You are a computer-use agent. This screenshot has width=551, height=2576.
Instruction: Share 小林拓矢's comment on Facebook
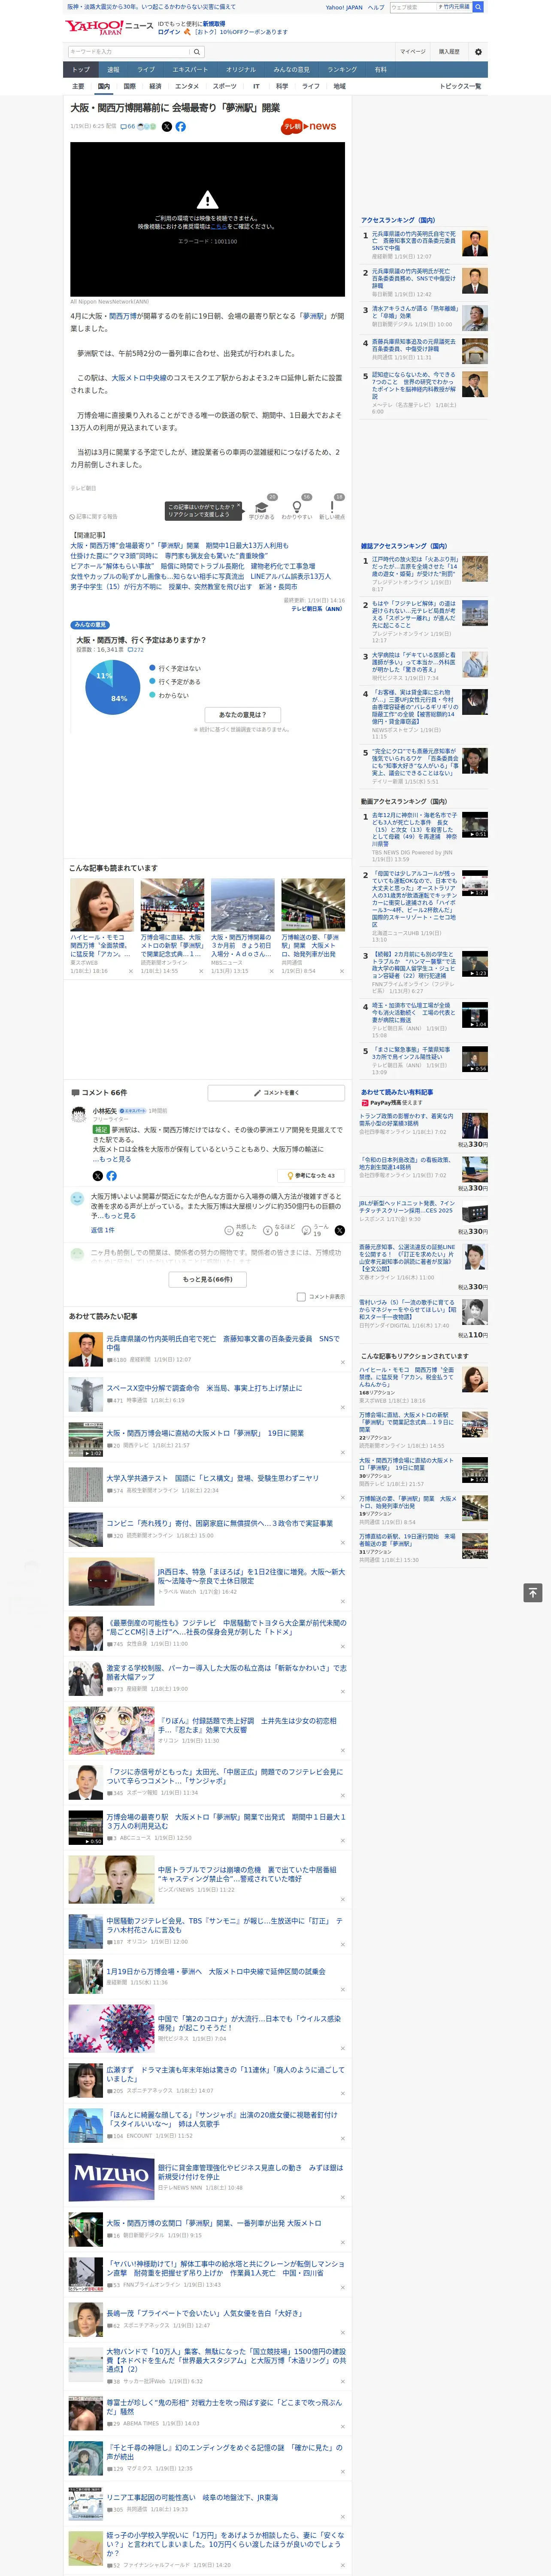tap(111, 1176)
